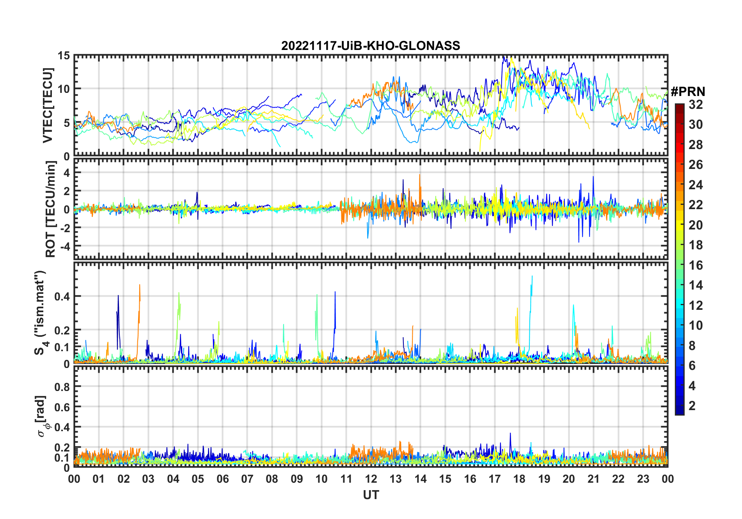Image resolution: width=742 pixels, height=519 pixels.
Task: Click x-axis hour tick 01
Action: click(x=99, y=479)
